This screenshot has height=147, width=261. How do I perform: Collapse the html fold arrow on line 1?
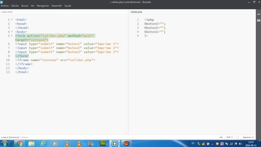tap(12, 20)
